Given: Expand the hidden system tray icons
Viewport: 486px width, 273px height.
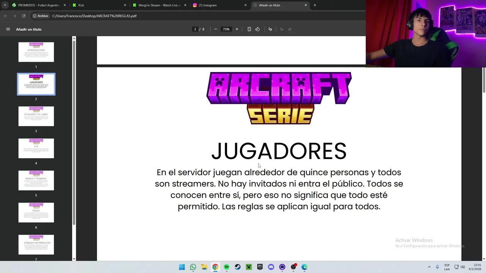Looking at the screenshot, I should coord(429,267).
